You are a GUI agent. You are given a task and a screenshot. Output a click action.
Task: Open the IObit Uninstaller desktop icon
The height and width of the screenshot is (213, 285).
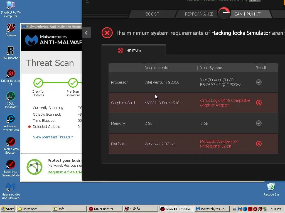point(11,100)
